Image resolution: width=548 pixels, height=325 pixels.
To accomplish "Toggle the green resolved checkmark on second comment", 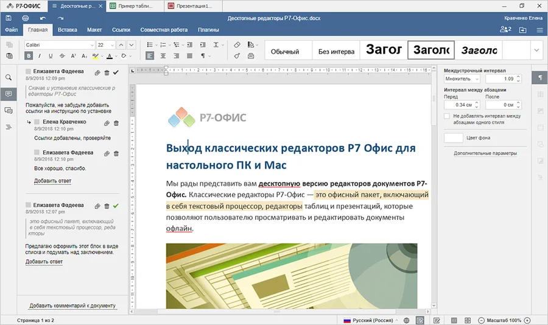I will coord(116,206).
